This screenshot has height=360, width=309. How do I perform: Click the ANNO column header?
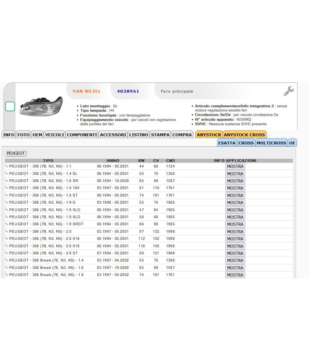(113, 160)
